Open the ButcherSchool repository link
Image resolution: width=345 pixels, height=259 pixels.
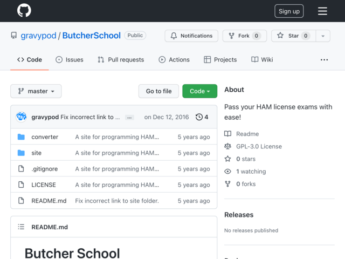click(91, 36)
